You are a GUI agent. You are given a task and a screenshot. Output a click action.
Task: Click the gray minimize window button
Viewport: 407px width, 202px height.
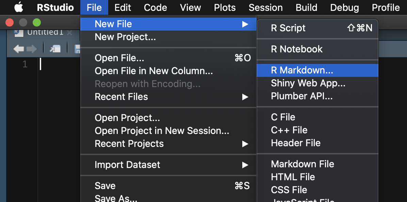[23, 23]
